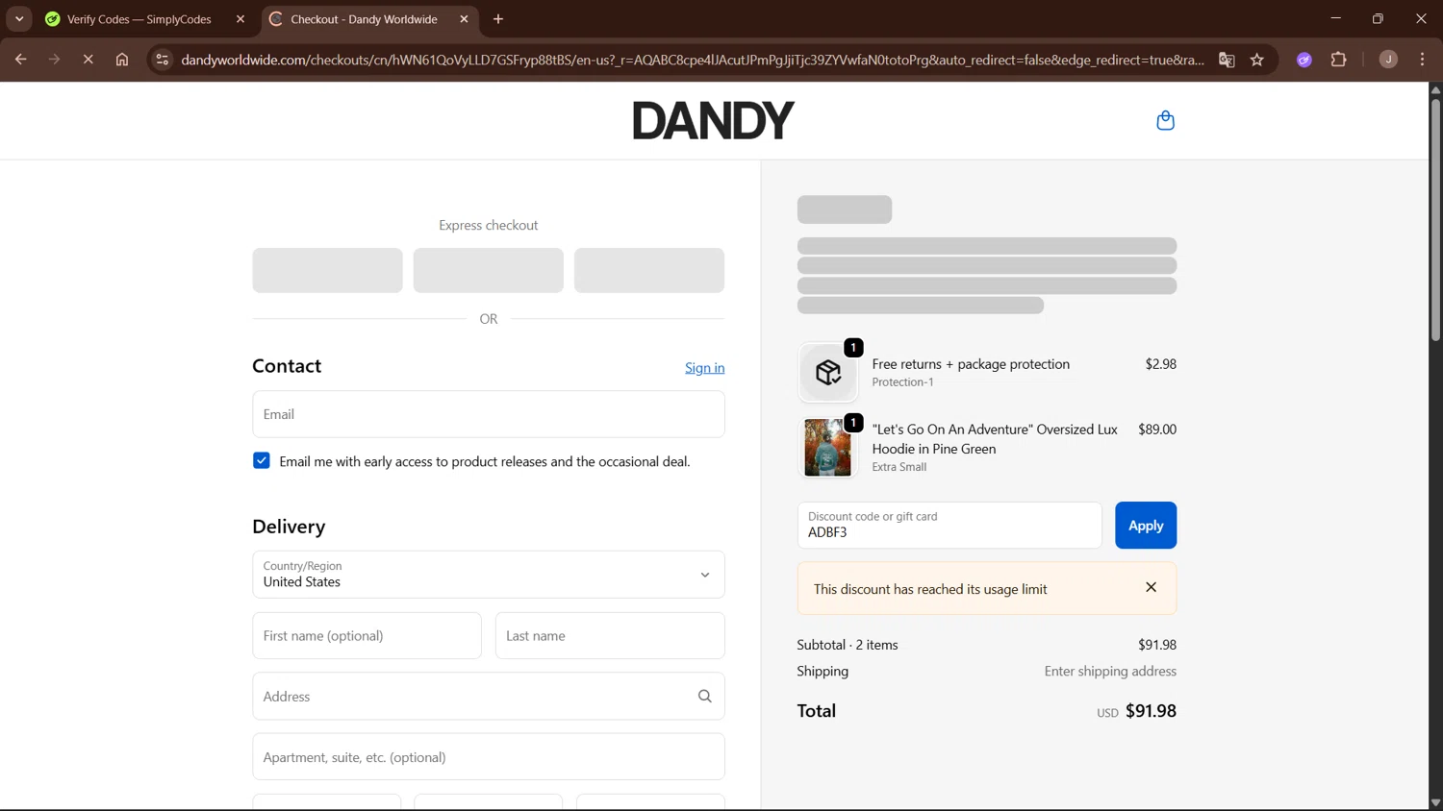Click the third express checkout placeholder button
Viewport: 1443px width, 811px height.
[x=649, y=270]
